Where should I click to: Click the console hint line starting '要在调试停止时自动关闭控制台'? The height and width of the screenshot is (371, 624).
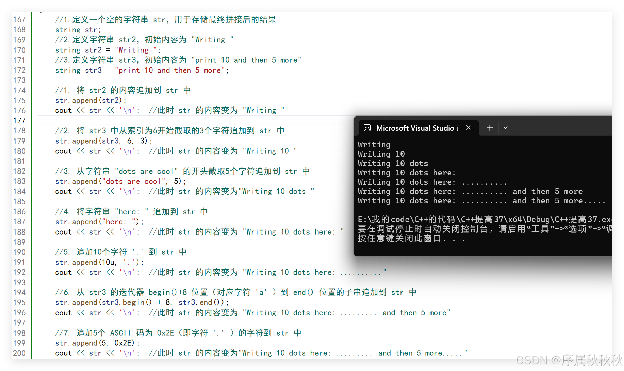pos(485,229)
